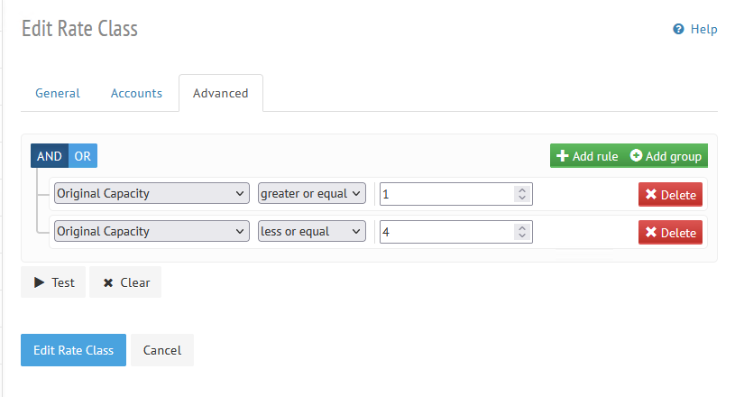
Task: Increment value in the first rule's number spinner
Action: coord(522,189)
